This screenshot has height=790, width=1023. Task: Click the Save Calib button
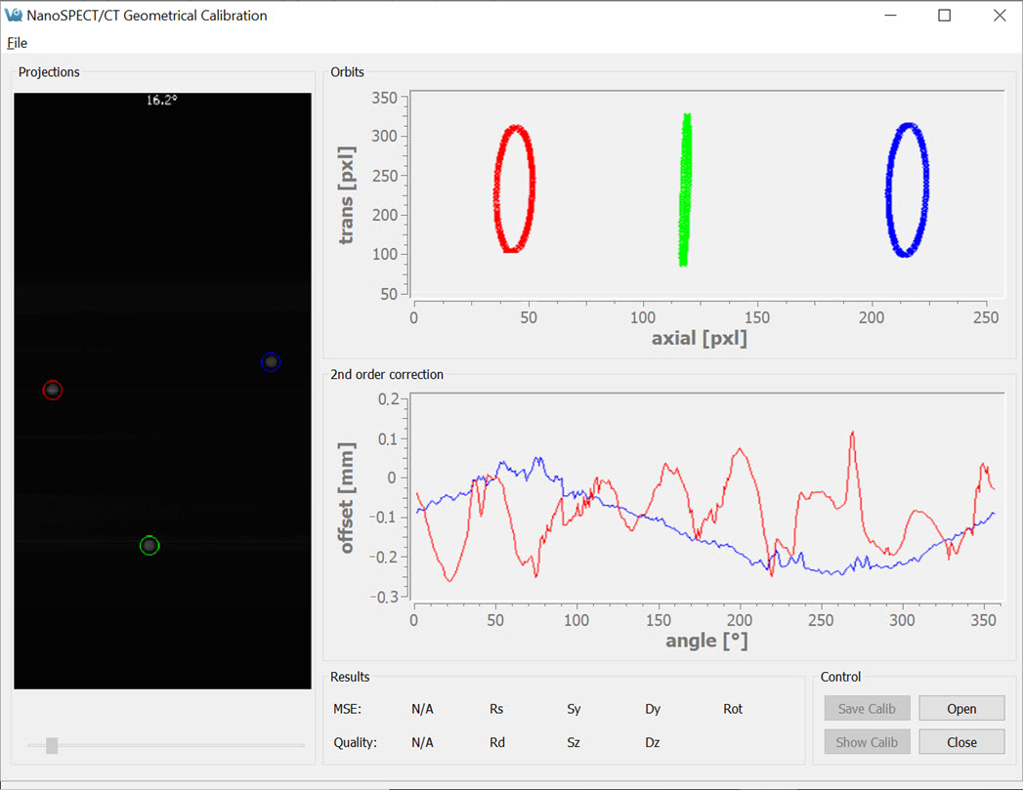[x=867, y=709]
